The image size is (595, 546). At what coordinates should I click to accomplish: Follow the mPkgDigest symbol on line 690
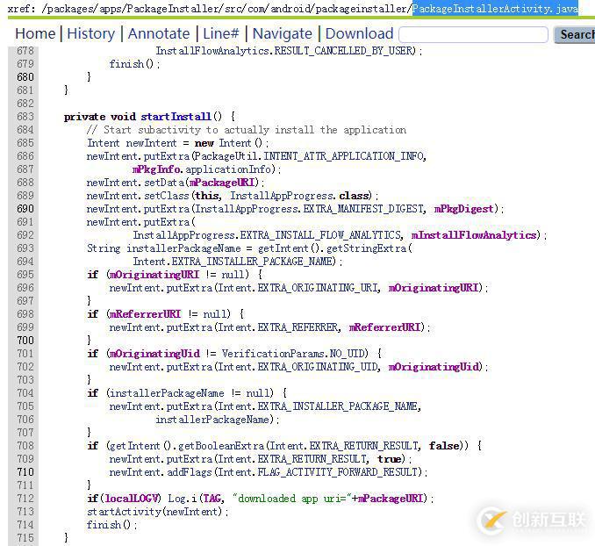click(x=463, y=209)
